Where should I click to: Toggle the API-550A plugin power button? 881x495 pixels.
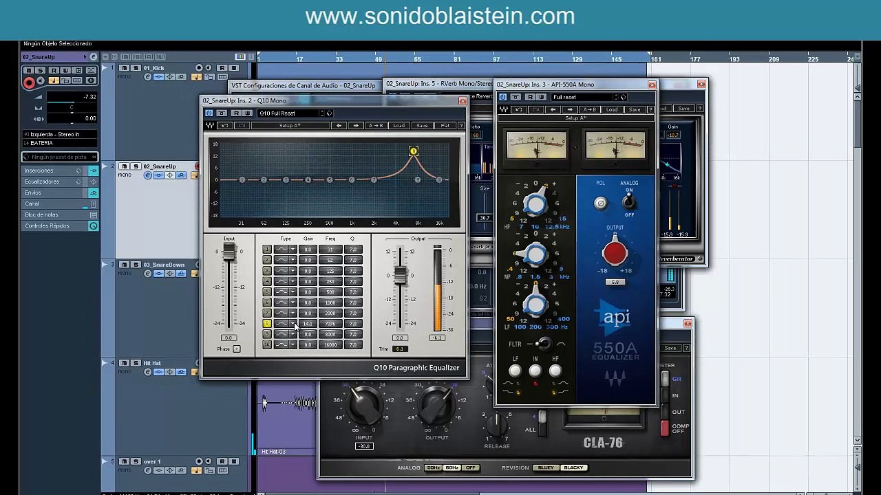[x=503, y=97]
